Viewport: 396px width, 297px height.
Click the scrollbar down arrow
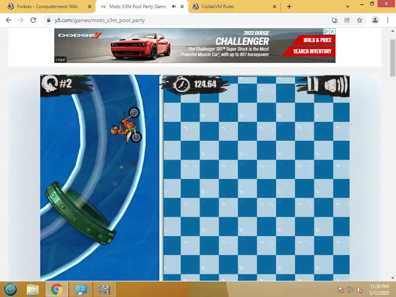[x=393, y=278]
